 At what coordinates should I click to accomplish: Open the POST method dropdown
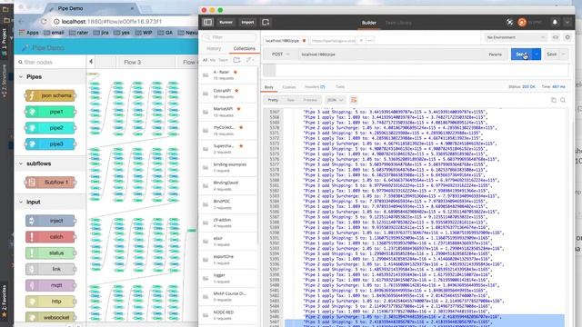pyautogui.click(x=280, y=54)
